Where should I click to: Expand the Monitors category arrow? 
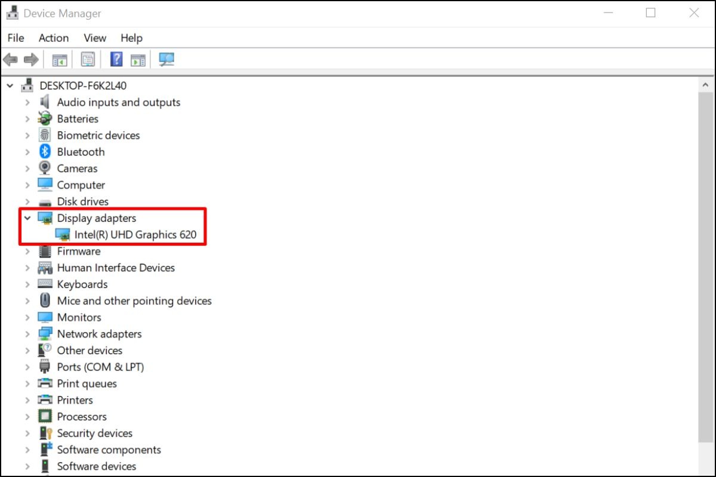tap(27, 317)
